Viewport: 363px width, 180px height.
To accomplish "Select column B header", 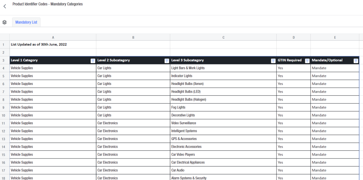I will [x=133, y=37].
